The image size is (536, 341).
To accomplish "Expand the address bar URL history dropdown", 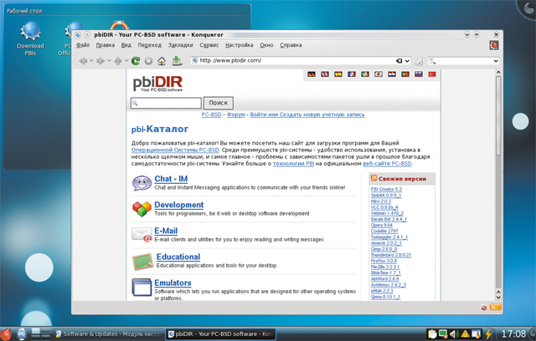I will click(x=407, y=61).
